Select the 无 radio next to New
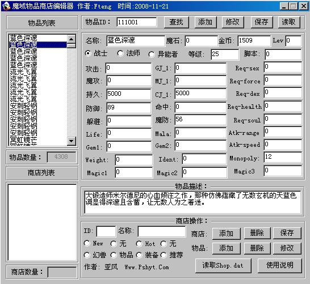Viewport: 310px width, 284px height. click(x=114, y=244)
